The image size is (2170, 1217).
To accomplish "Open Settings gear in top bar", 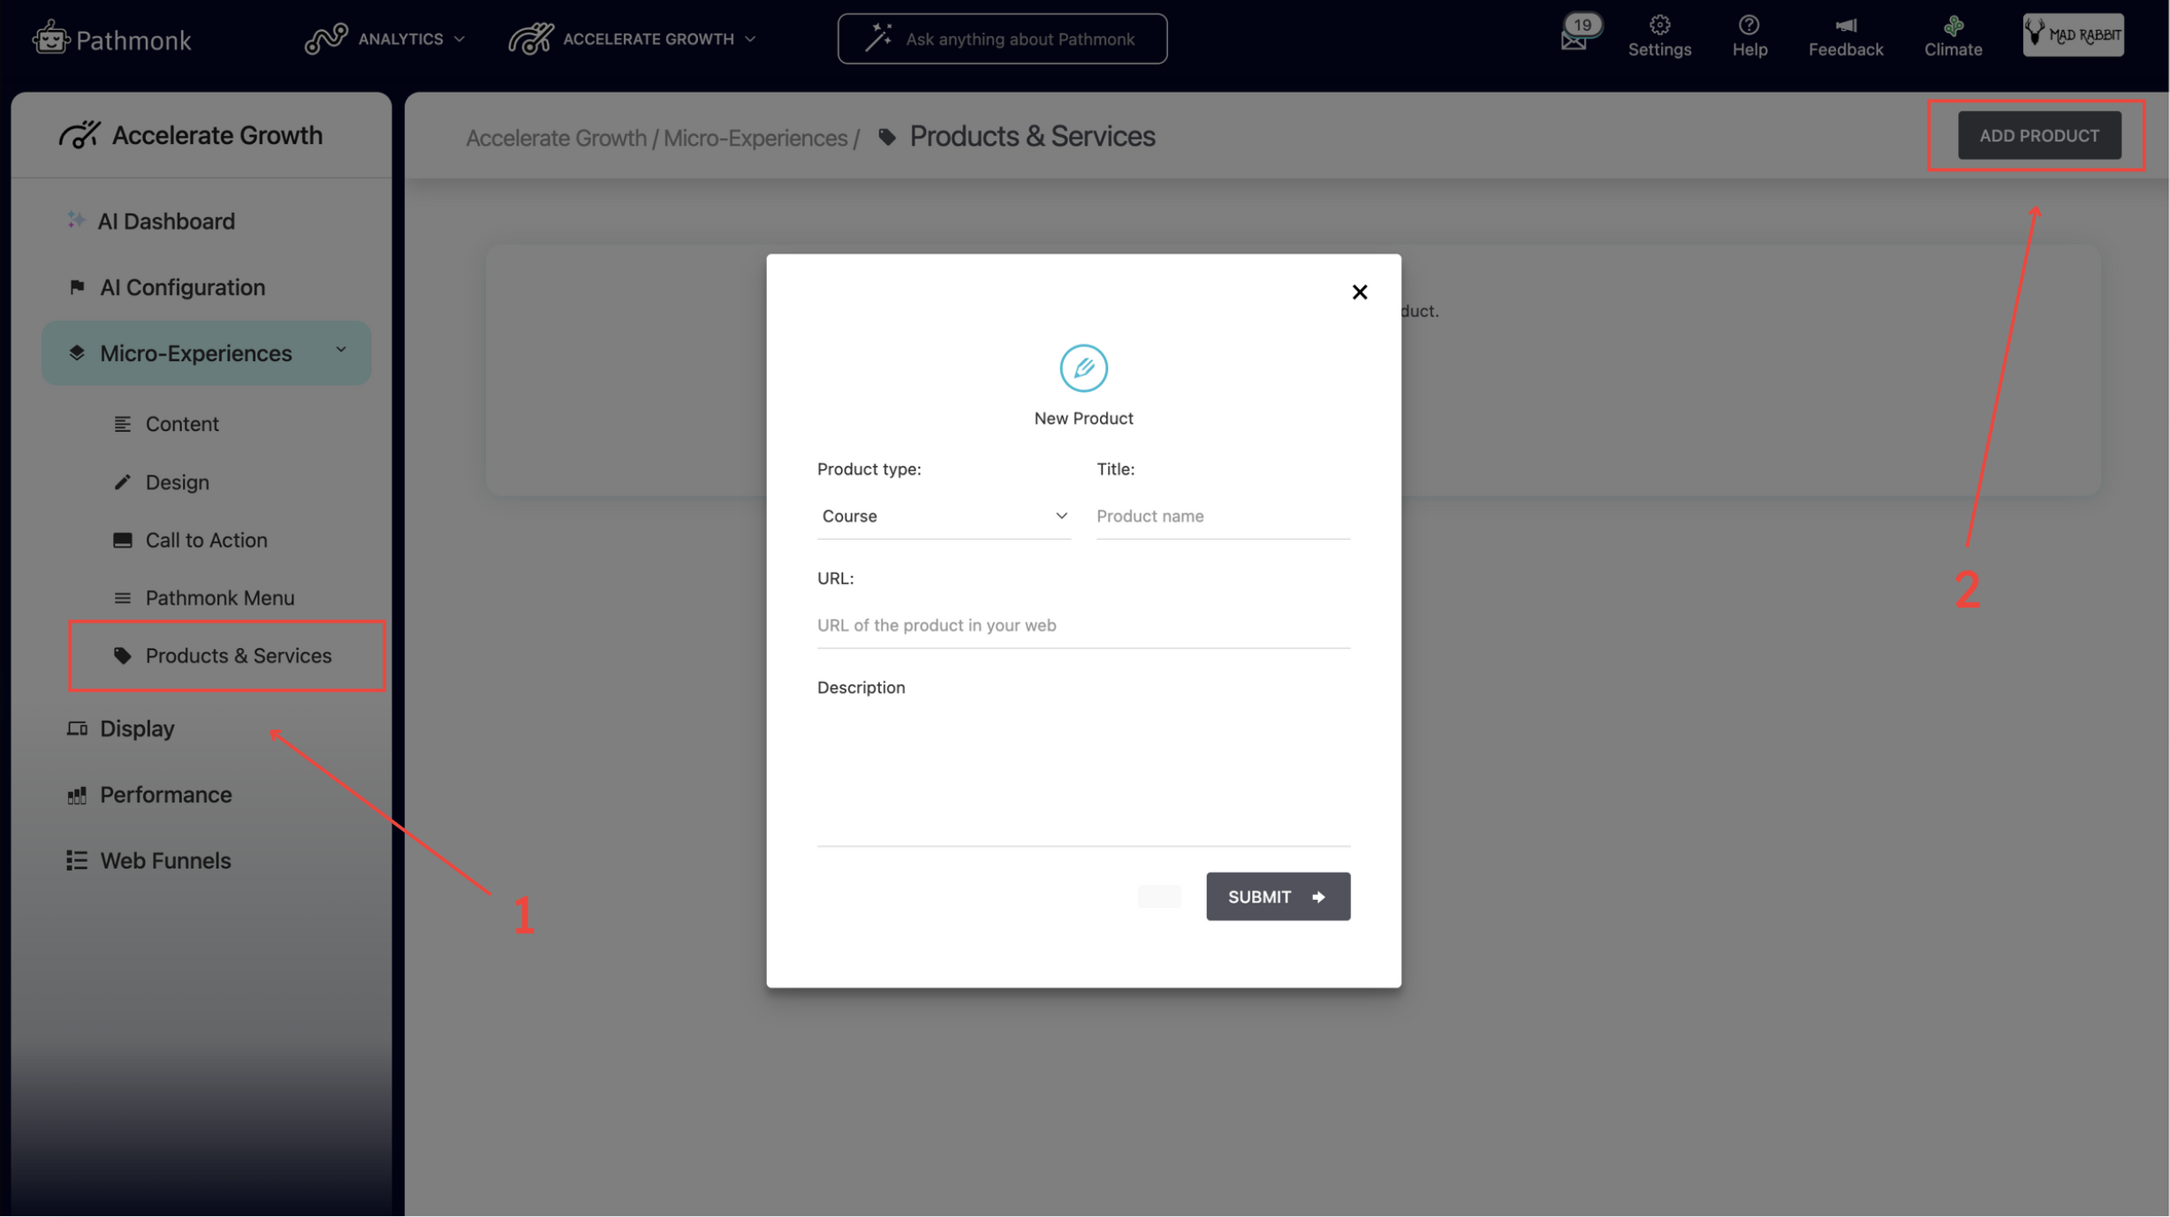I will 1659,26.
